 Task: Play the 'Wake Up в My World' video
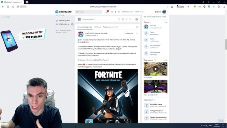coord(155,86)
